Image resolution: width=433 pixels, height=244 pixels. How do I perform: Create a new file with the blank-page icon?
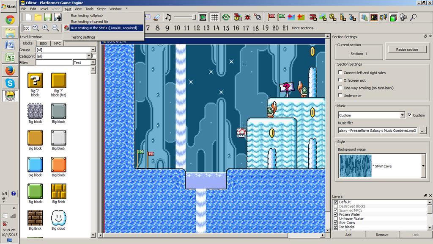click(x=28, y=17)
